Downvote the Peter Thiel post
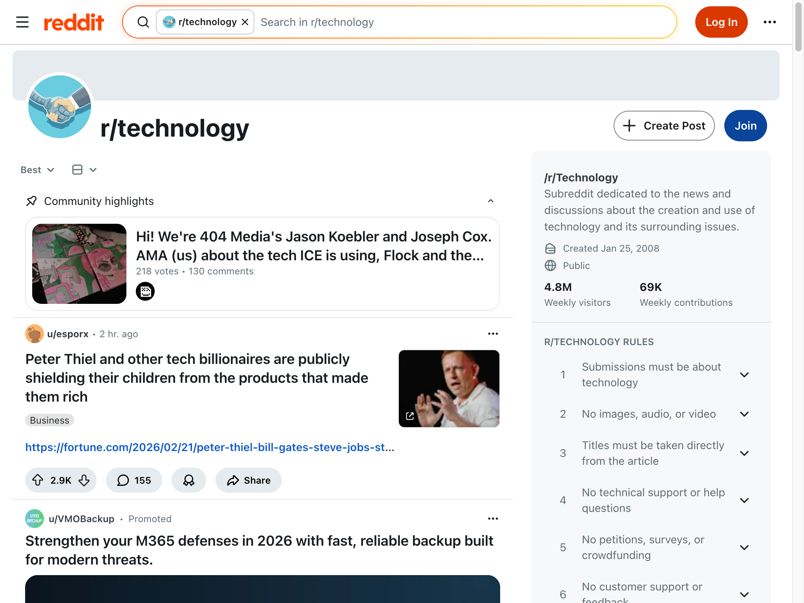Viewport: 804px width, 603px height. pos(84,480)
